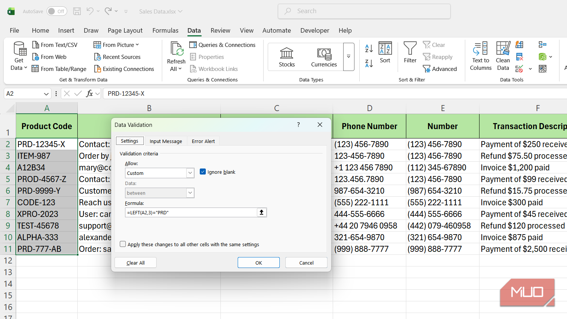
Task: Expand the Data Types gallery
Action: 348,57
